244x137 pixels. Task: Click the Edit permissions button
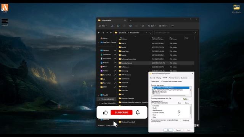pos(186,99)
